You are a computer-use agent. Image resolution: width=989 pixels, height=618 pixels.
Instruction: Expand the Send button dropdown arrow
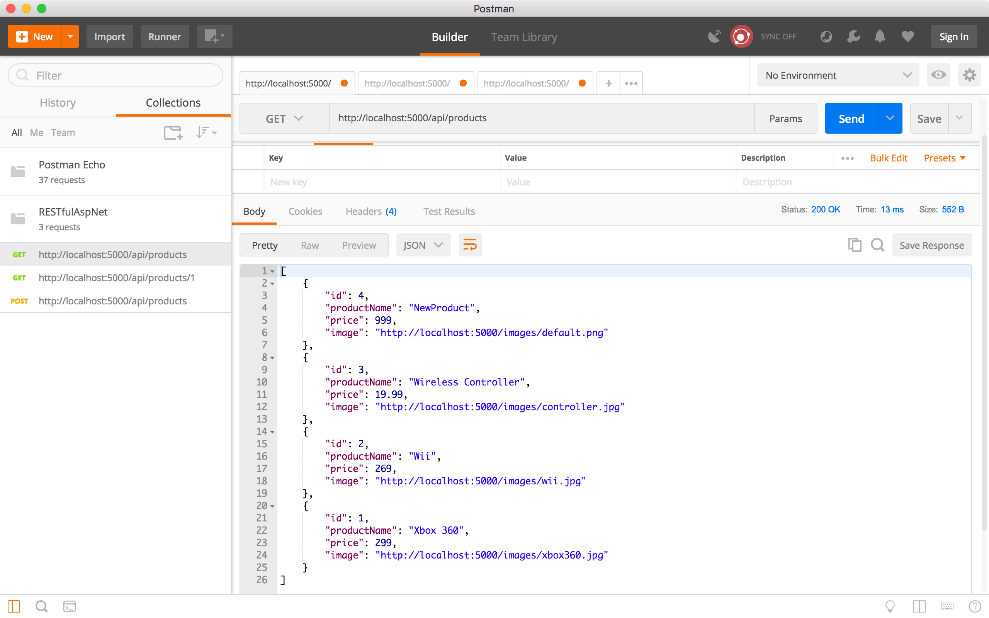[890, 119]
